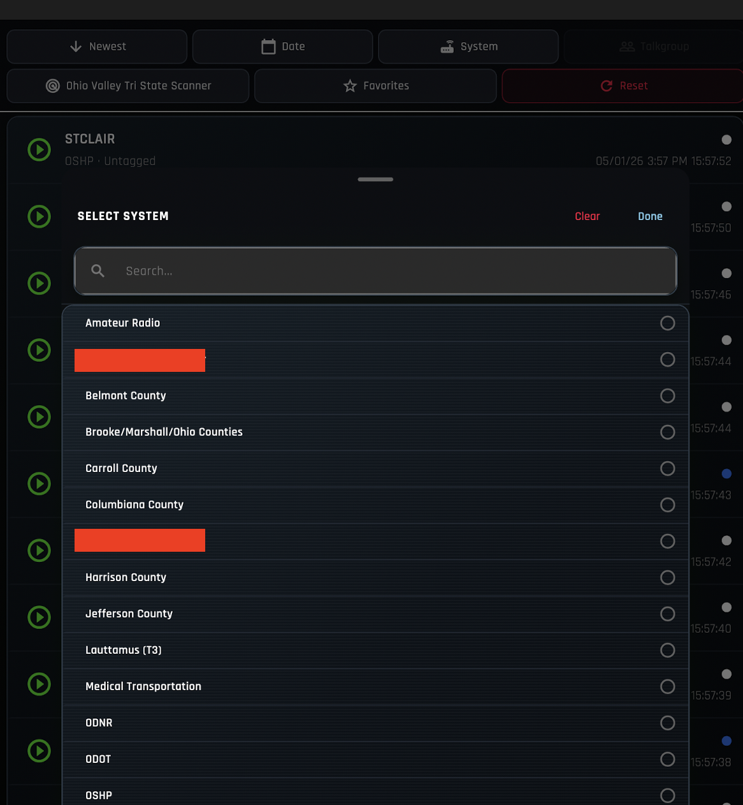Click the 'Carroll County' list label
The image size is (743, 805).
click(121, 468)
